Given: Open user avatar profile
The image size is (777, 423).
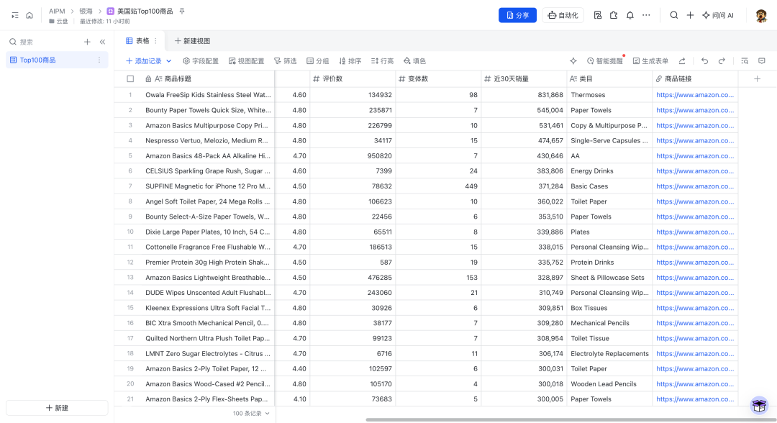Looking at the screenshot, I should point(761,15).
